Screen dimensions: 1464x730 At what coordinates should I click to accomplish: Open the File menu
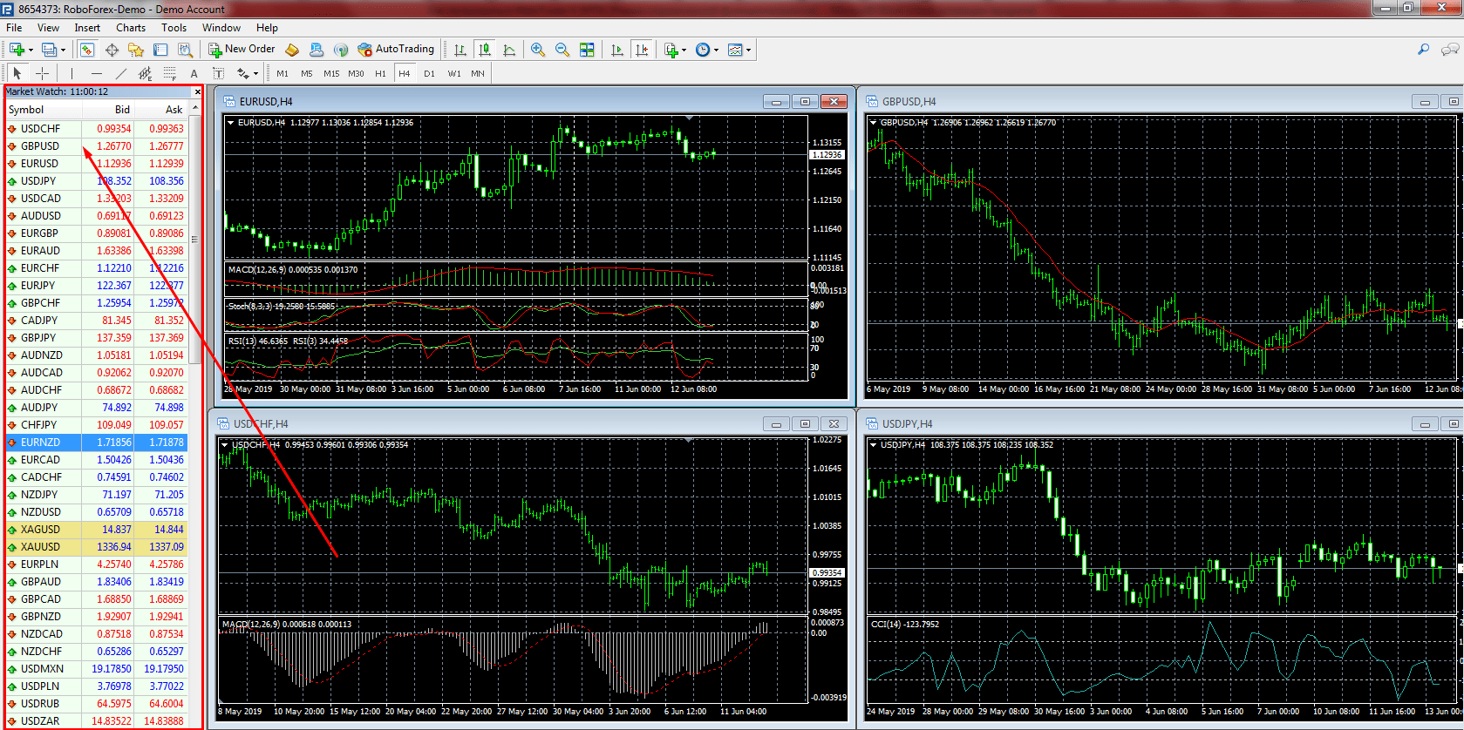(14, 28)
